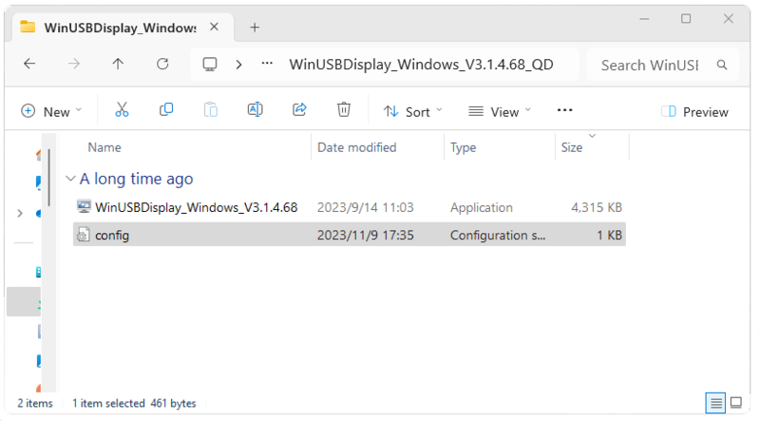This screenshot has height=421, width=760.
Task: Open the New item dropdown
Action: coord(51,111)
